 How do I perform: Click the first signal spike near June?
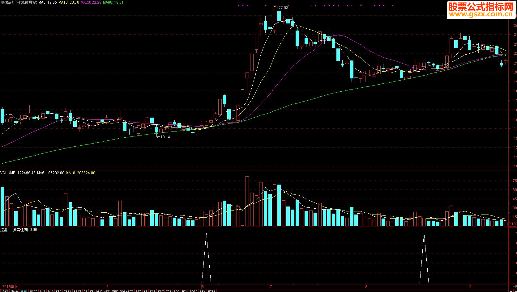tap(206, 258)
